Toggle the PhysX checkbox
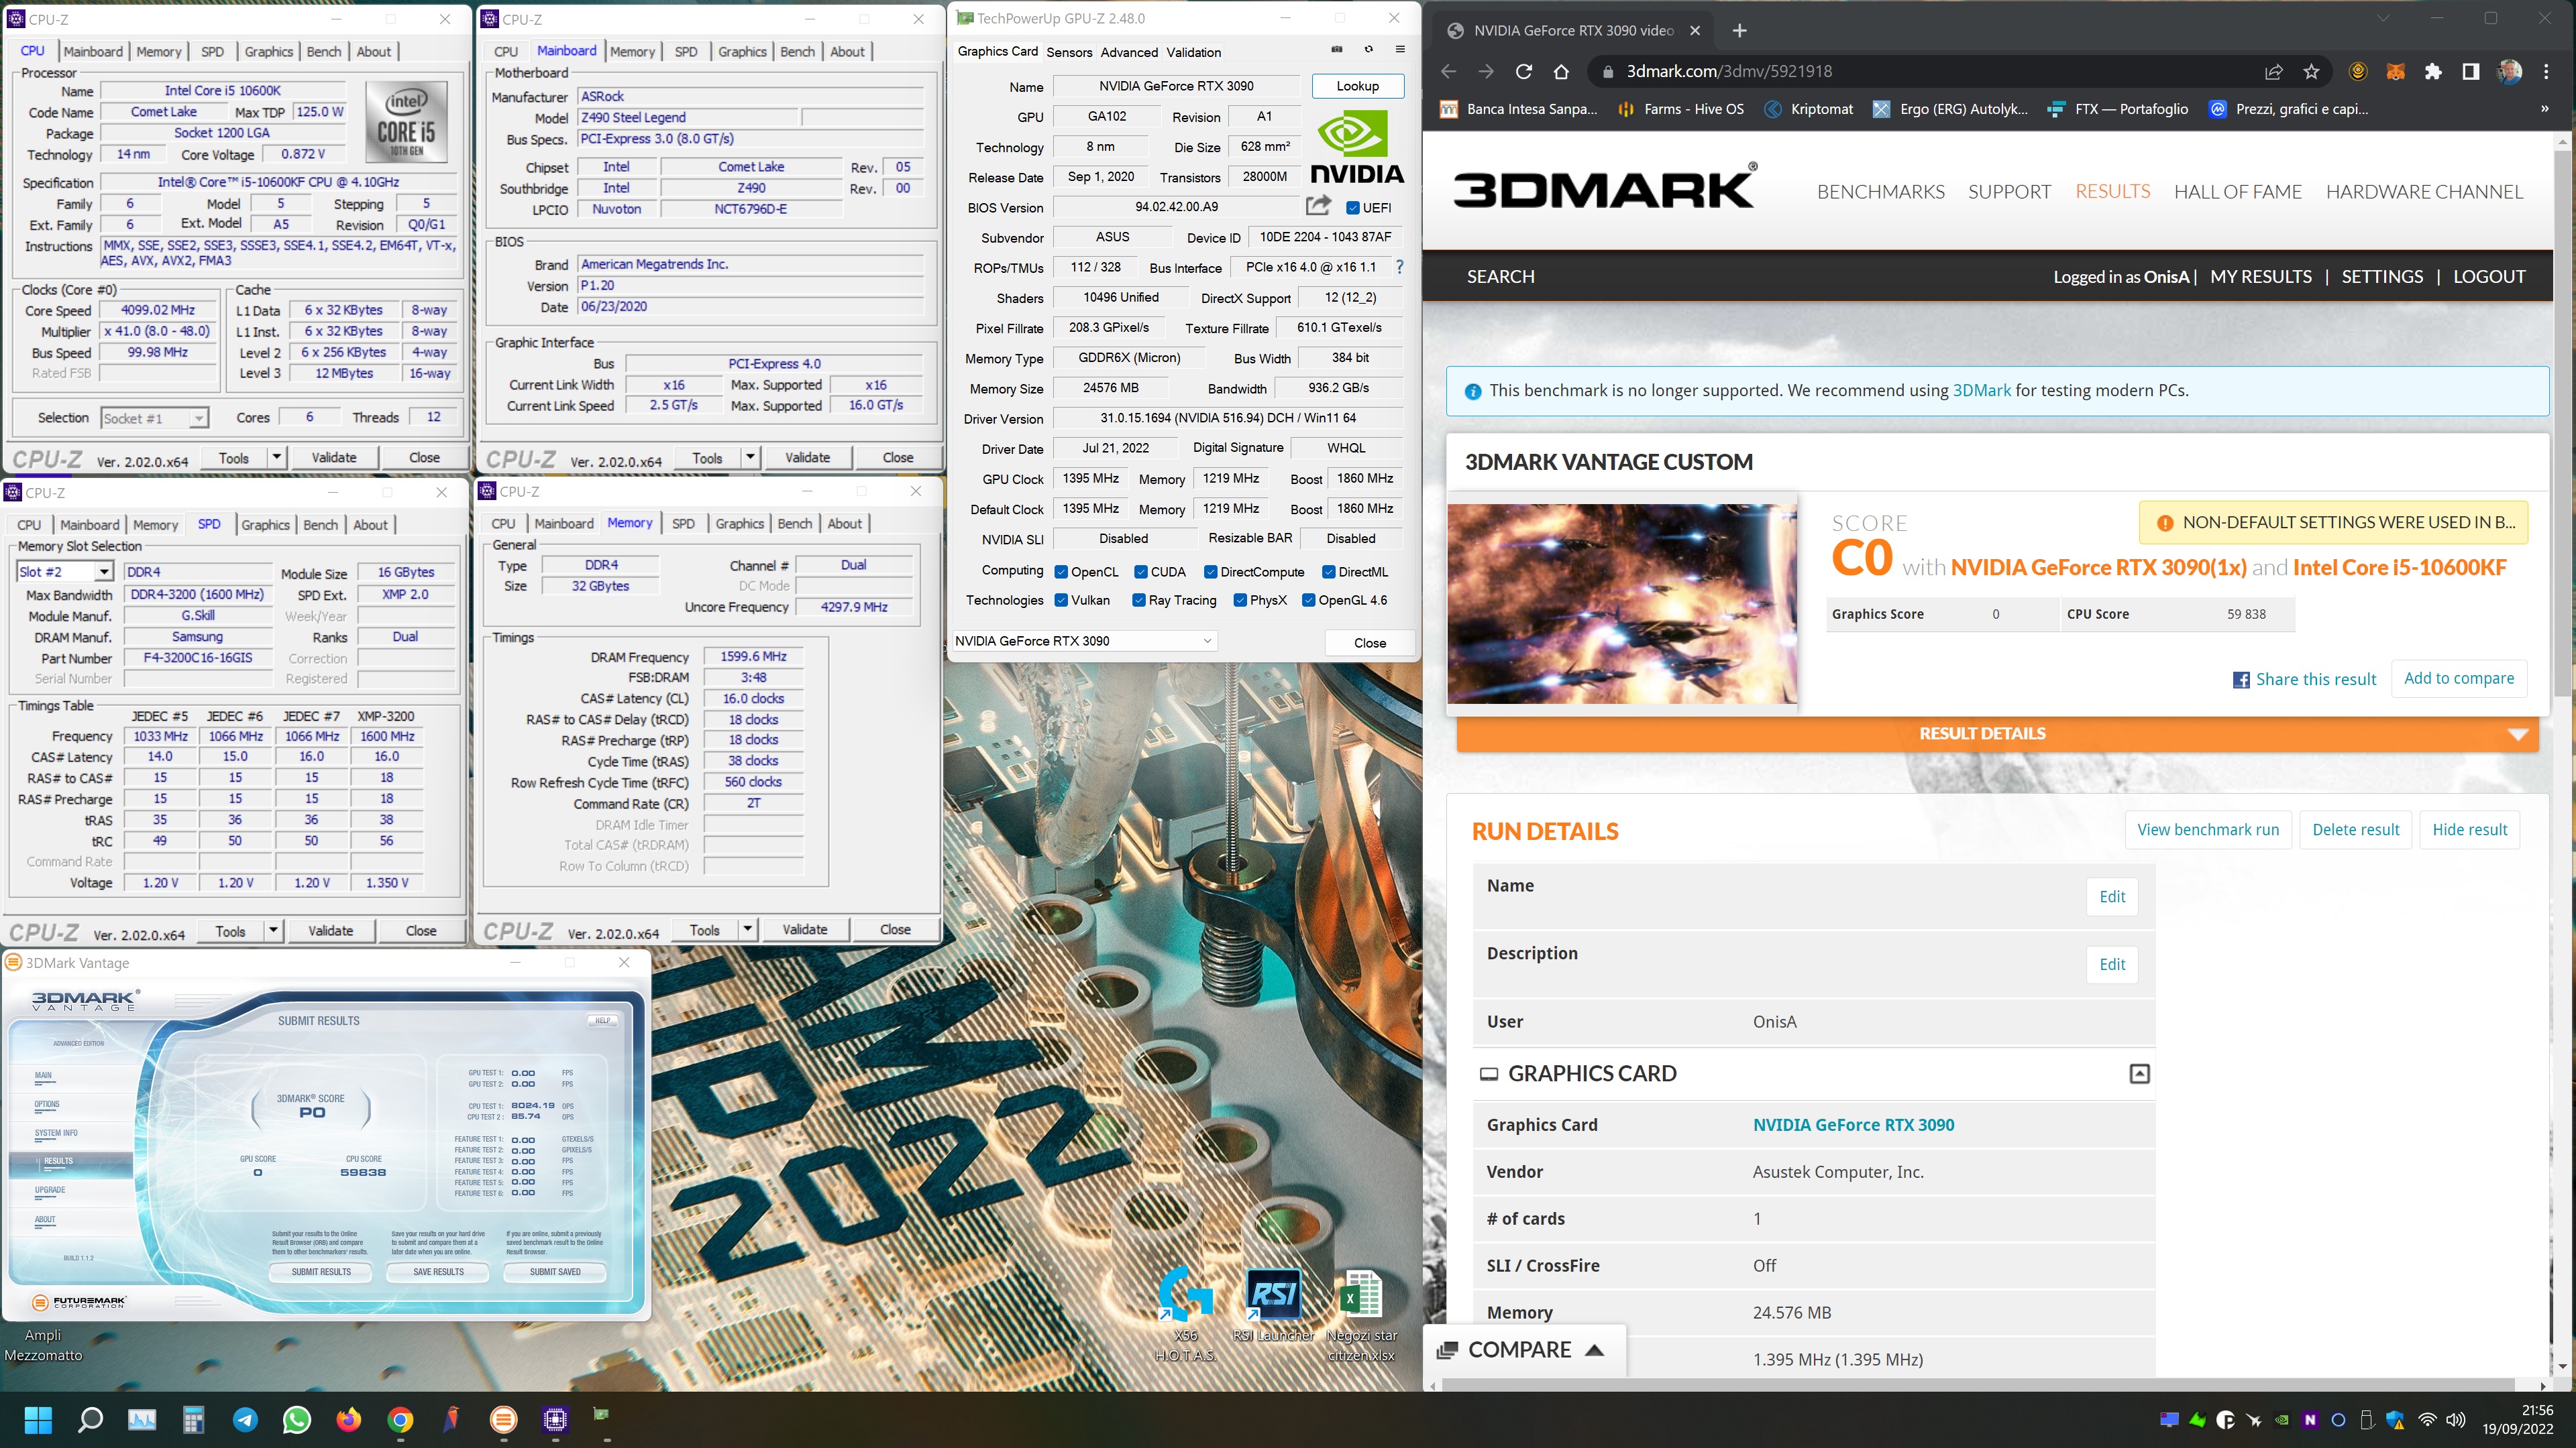Image resolution: width=2576 pixels, height=1448 pixels. [1240, 599]
